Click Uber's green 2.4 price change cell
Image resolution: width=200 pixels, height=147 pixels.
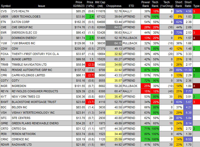tap(90, 17)
